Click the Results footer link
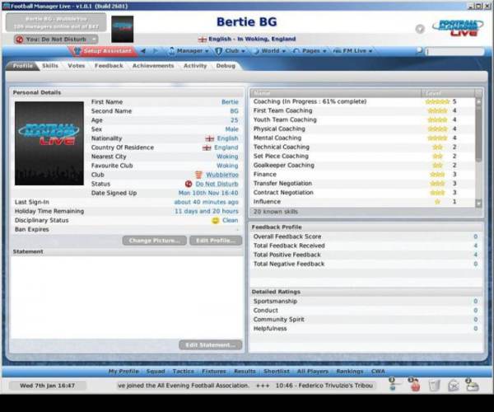This screenshot has width=494, height=412. click(245, 372)
